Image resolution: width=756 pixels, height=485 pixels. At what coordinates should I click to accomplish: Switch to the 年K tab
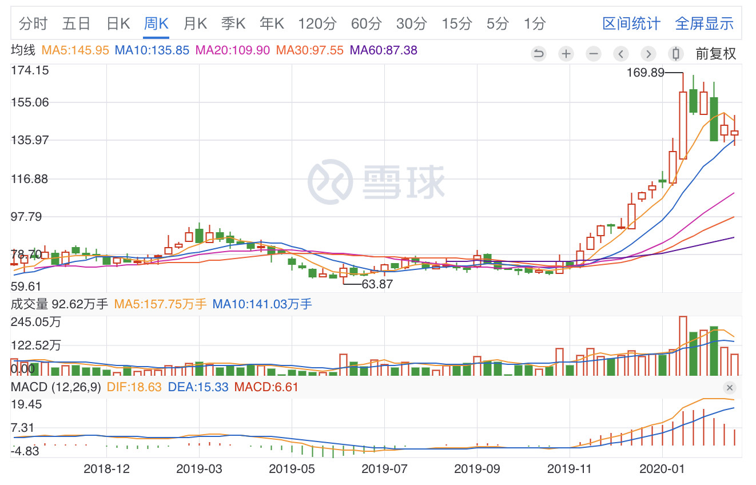[x=272, y=23]
